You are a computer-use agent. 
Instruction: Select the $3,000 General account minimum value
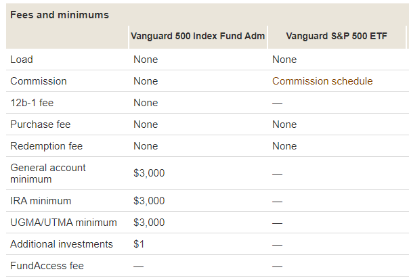(149, 173)
